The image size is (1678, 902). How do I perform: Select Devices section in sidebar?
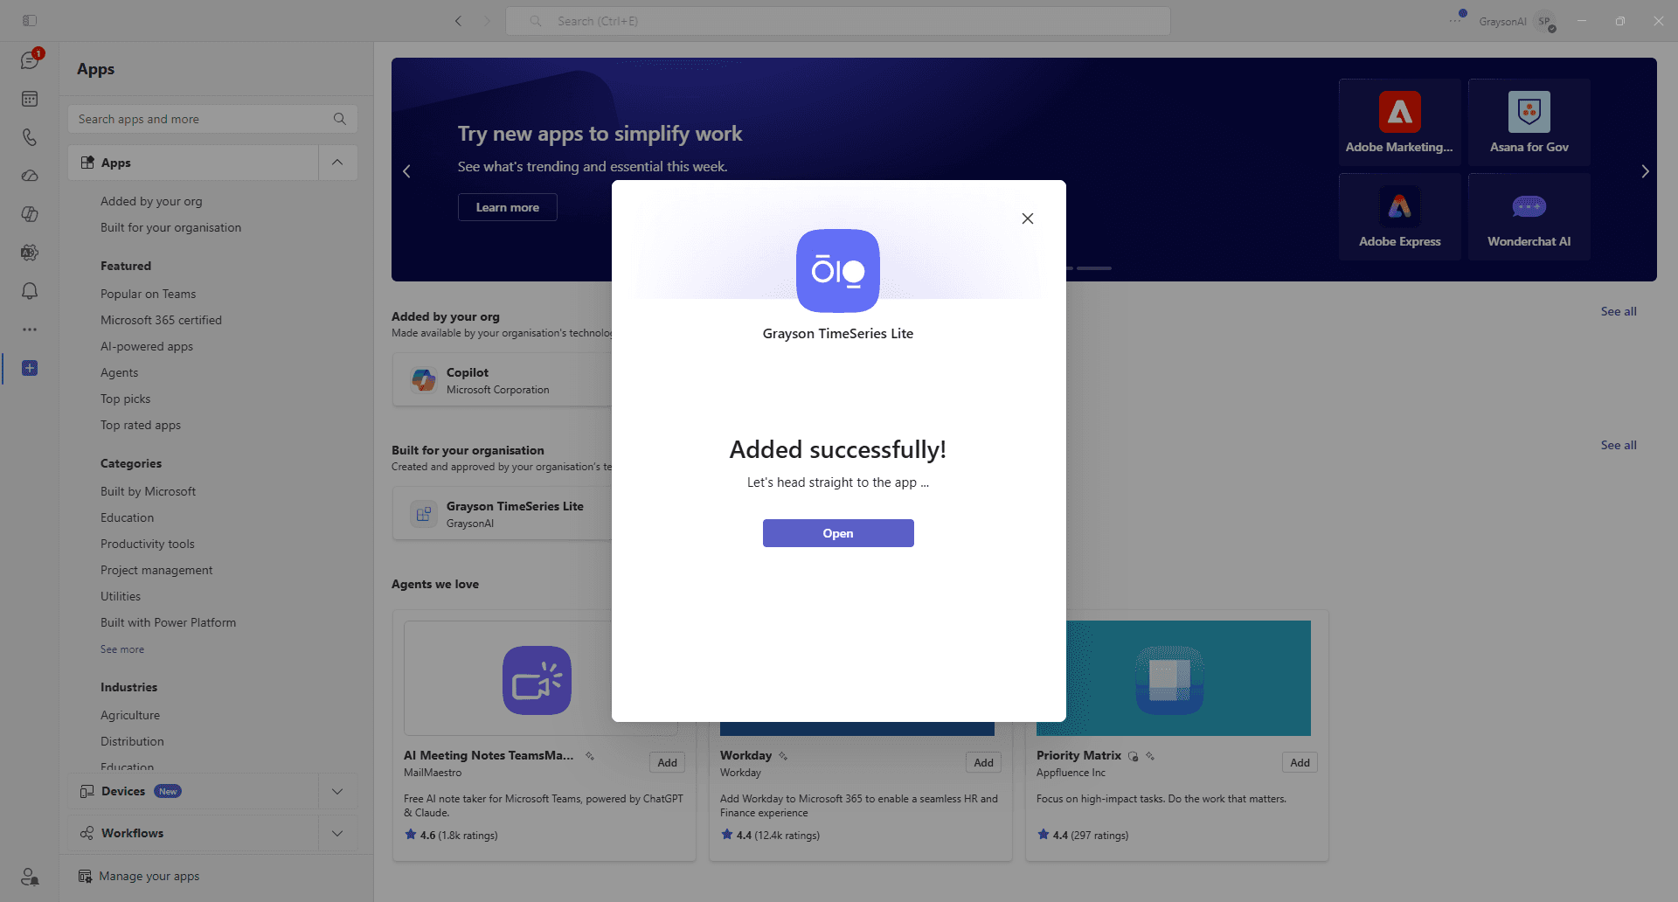click(193, 791)
